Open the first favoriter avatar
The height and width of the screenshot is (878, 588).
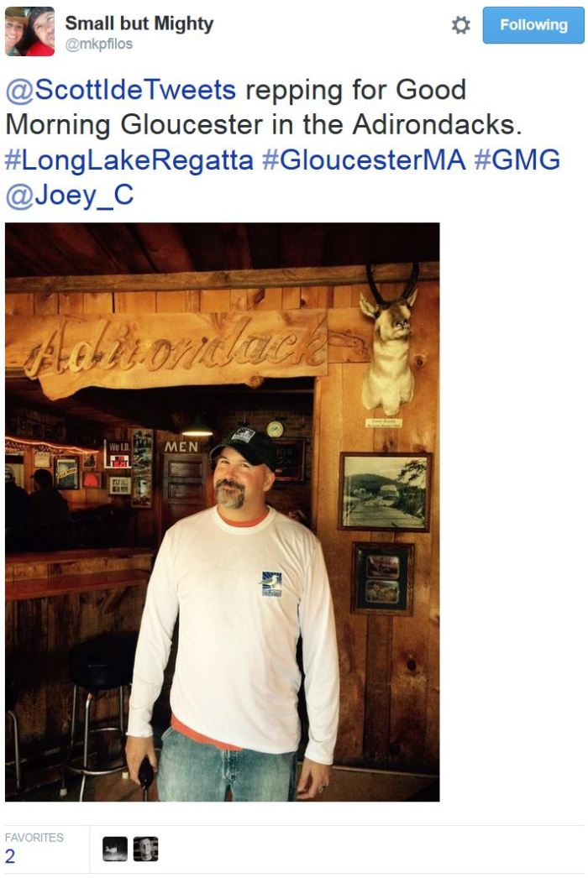tap(115, 849)
